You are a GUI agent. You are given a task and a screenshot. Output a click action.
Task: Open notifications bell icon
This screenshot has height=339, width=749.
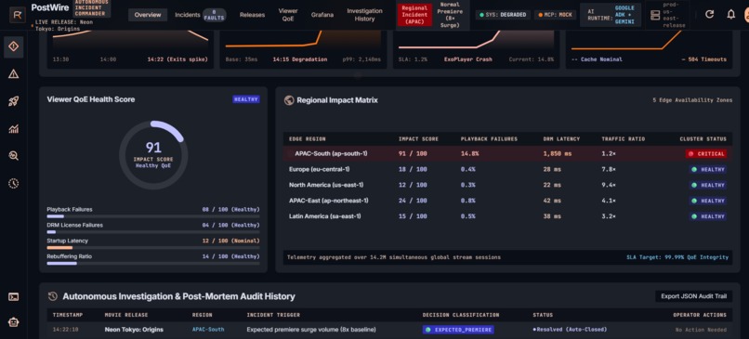730,14
